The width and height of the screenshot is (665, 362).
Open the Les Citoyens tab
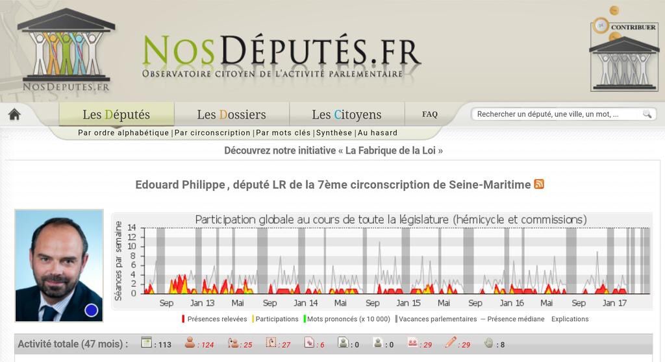pos(347,114)
